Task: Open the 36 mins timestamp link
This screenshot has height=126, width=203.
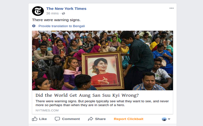Action: (x=52, y=13)
